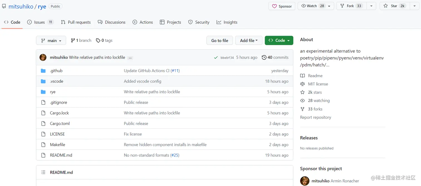Click the 0 tags link

pyautogui.click(x=104, y=40)
